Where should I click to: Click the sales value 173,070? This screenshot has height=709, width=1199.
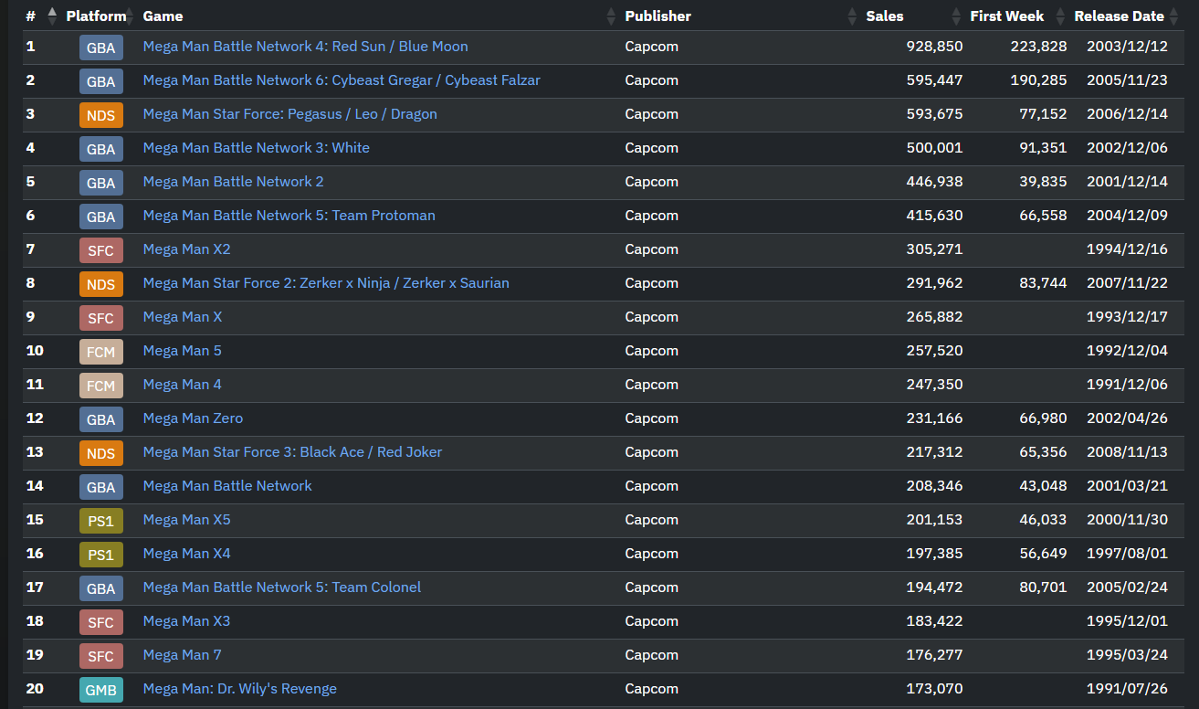[934, 689]
